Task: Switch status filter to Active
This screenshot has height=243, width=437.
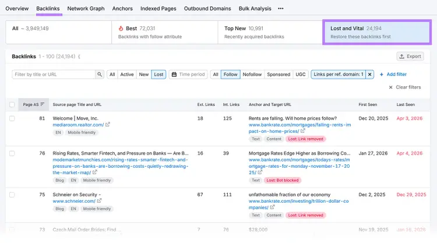Action: pos(127,75)
